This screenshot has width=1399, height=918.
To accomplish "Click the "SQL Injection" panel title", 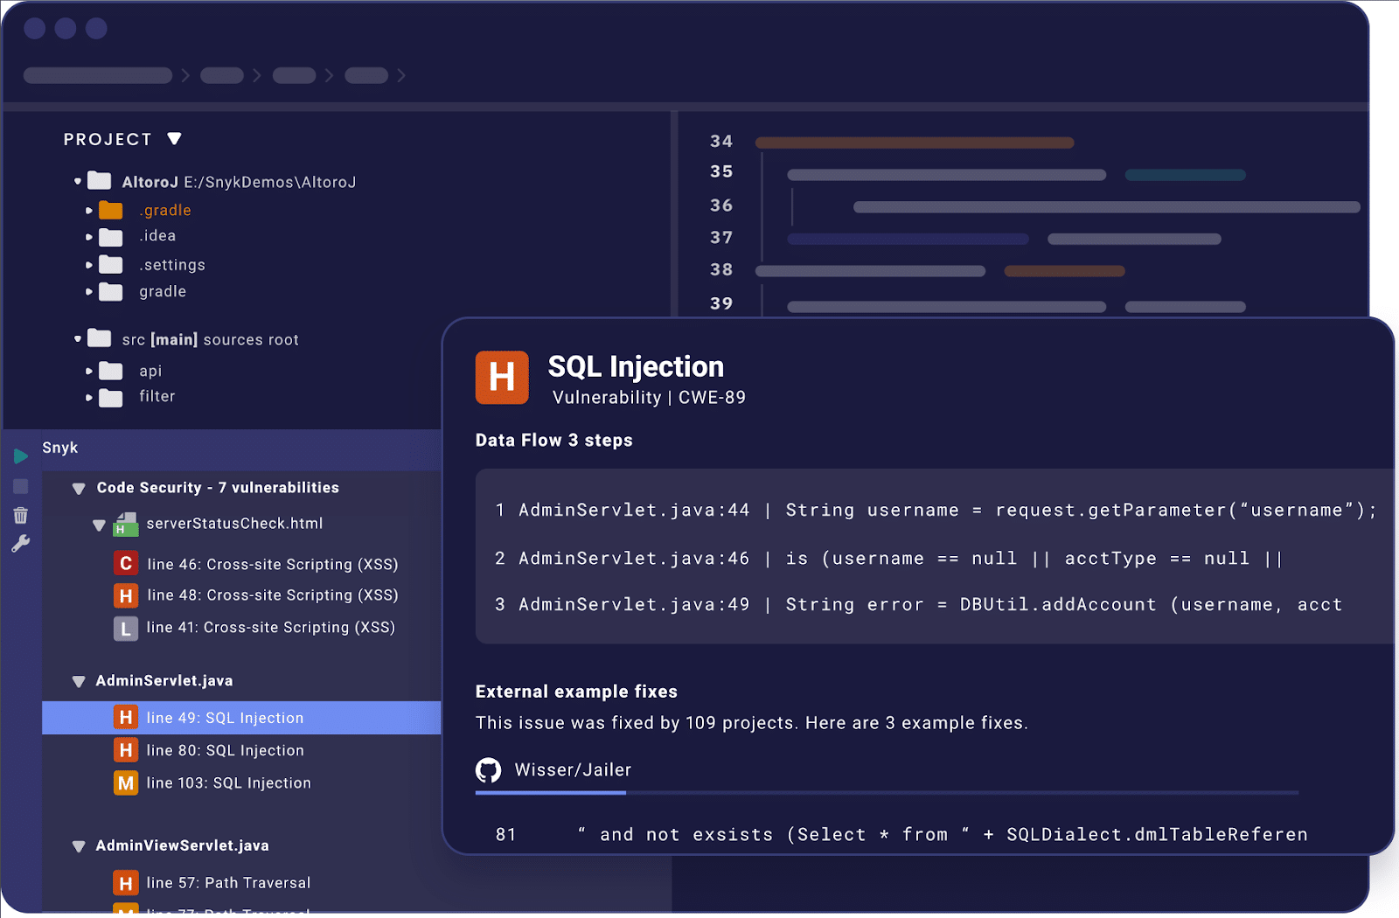I will click(636, 366).
